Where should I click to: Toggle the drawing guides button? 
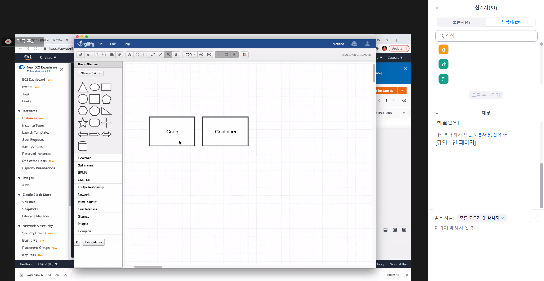(x=219, y=54)
